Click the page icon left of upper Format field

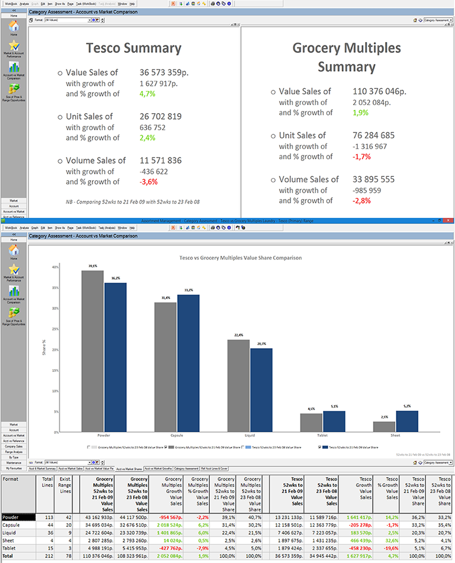click(x=31, y=20)
